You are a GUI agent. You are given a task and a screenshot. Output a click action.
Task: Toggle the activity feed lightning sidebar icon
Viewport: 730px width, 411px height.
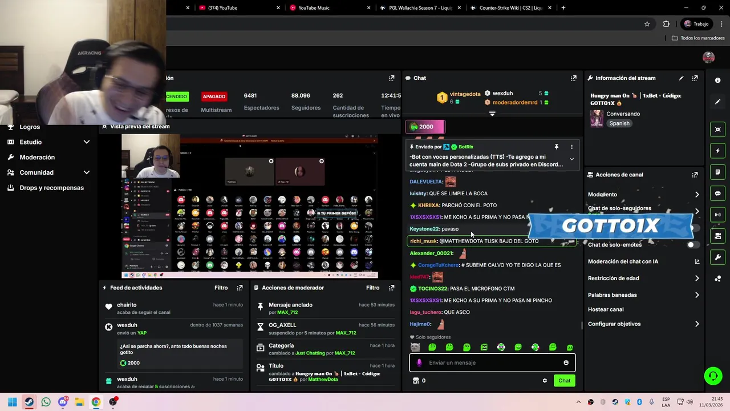[x=717, y=151]
